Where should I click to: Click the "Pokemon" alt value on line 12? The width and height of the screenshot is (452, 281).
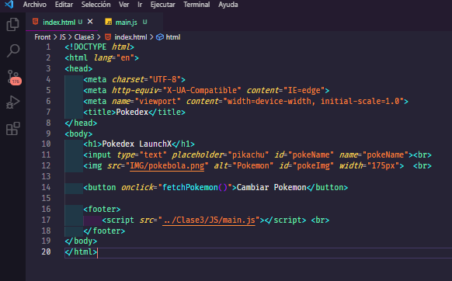(253, 165)
